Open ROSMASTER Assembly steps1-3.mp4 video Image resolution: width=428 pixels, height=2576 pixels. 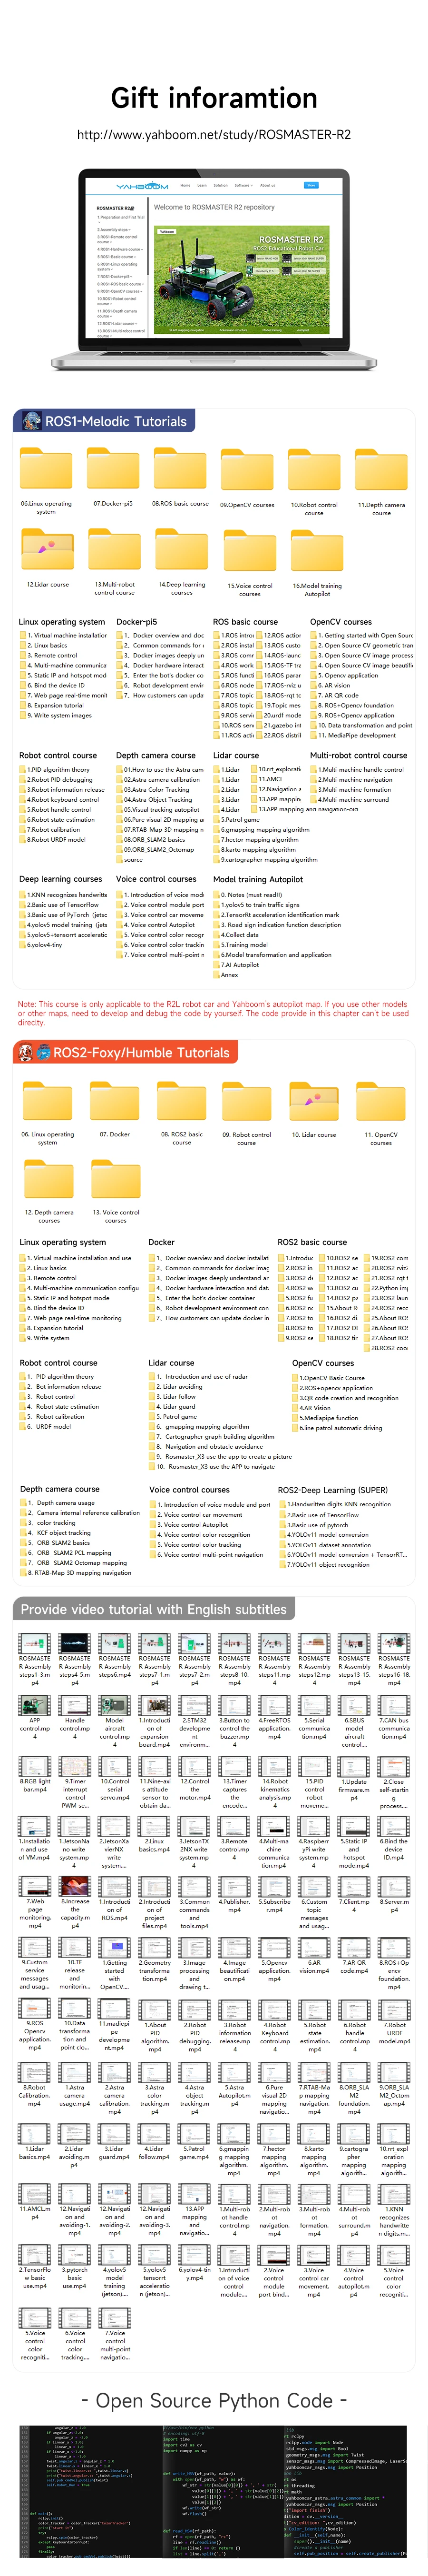pos(34,1642)
